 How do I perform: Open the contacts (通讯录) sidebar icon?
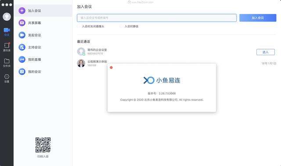pyautogui.click(x=7, y=47)
